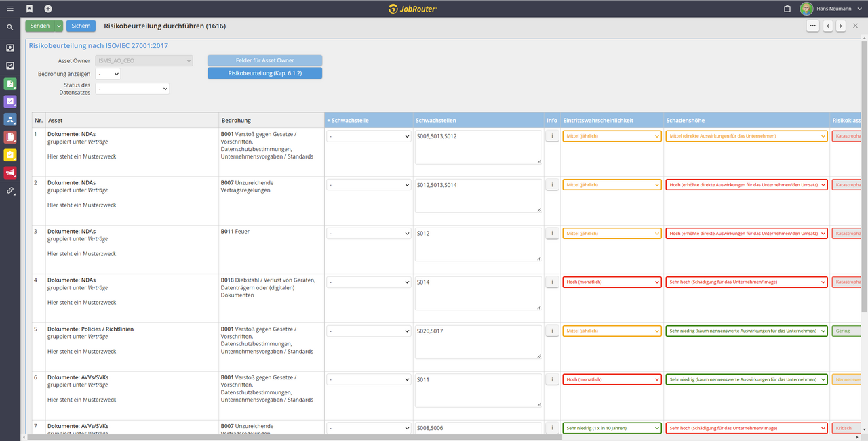
Task: Click the JobRouter logo
Action: click(413, 9)
